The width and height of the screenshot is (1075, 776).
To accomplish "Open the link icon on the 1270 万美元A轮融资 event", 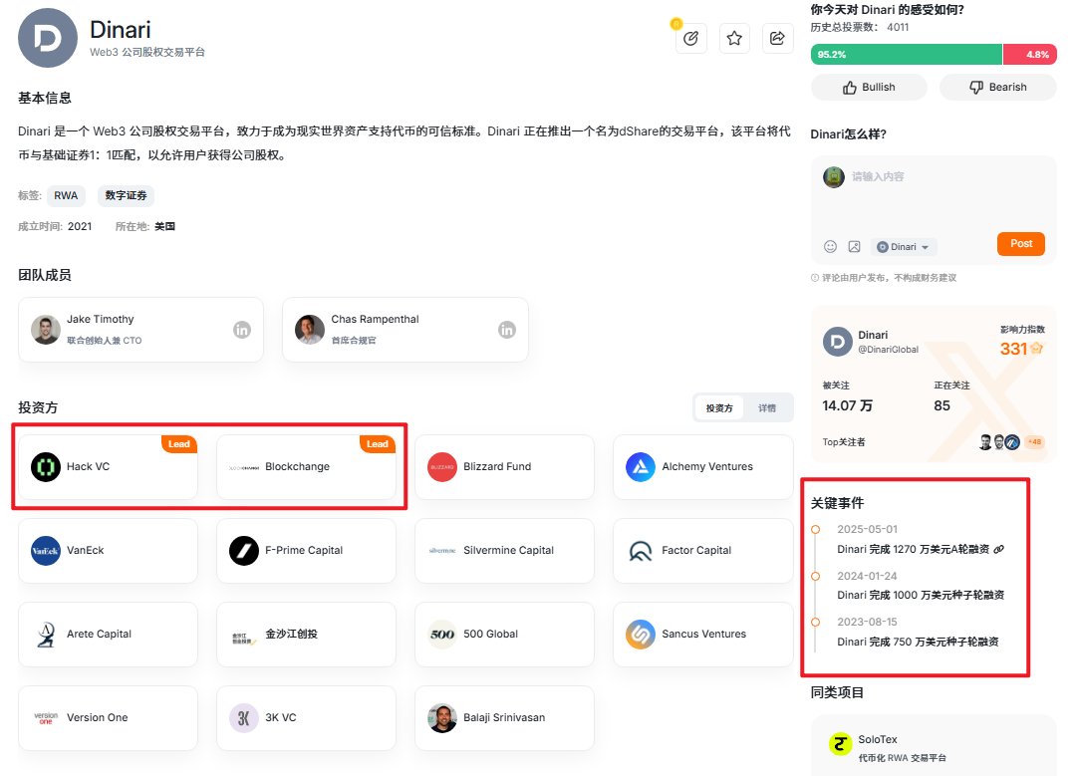I will [x=999, y=549].
